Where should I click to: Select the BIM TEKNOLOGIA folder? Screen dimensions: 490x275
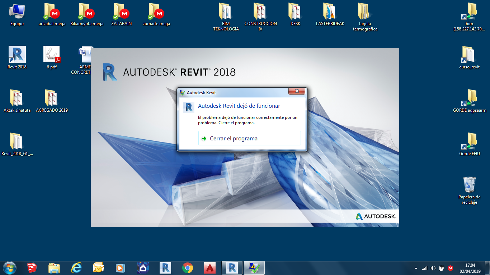tap(226, 17)
